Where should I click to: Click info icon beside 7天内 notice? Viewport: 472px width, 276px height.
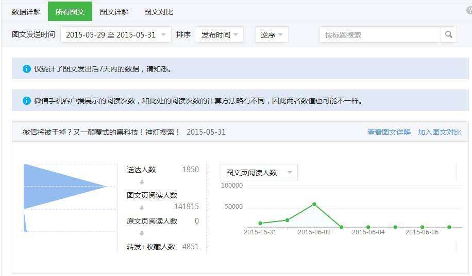point(26,69)
